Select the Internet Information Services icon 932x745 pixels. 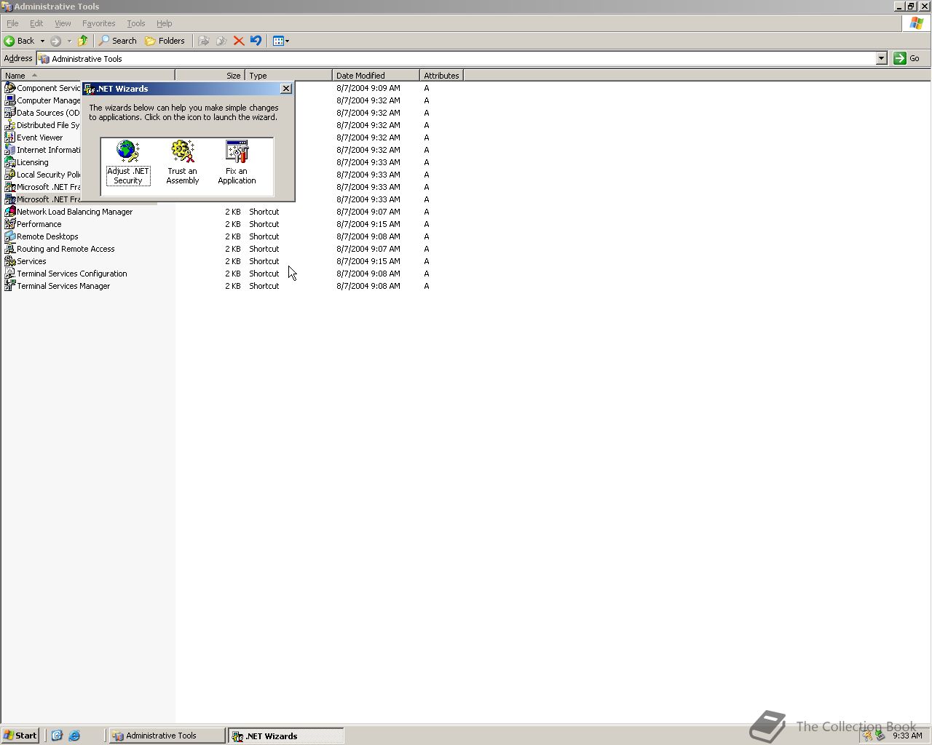pyautogui.click(x=10, y=150)
